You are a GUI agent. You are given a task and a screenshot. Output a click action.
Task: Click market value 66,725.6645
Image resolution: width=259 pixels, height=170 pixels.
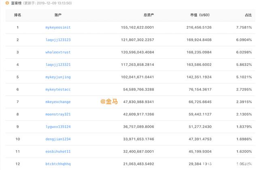200,102
